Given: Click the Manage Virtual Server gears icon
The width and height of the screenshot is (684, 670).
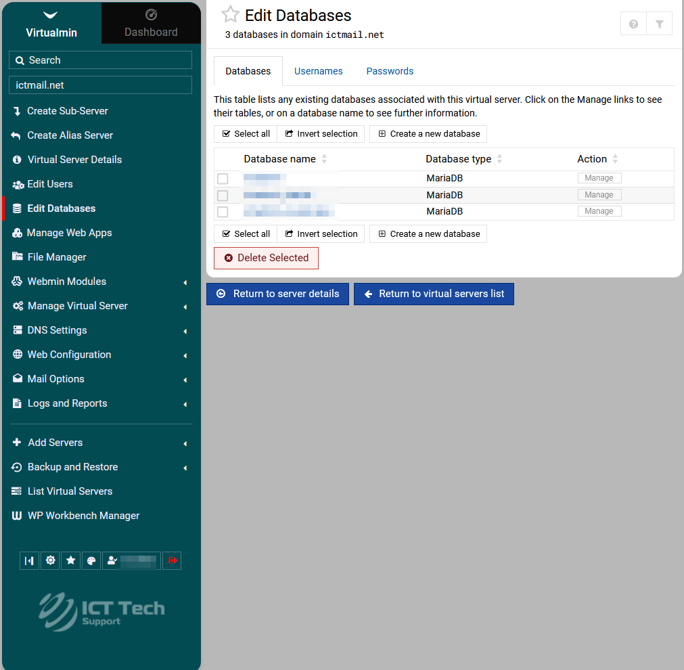Looking at the screenshot, I should (18, 306).
